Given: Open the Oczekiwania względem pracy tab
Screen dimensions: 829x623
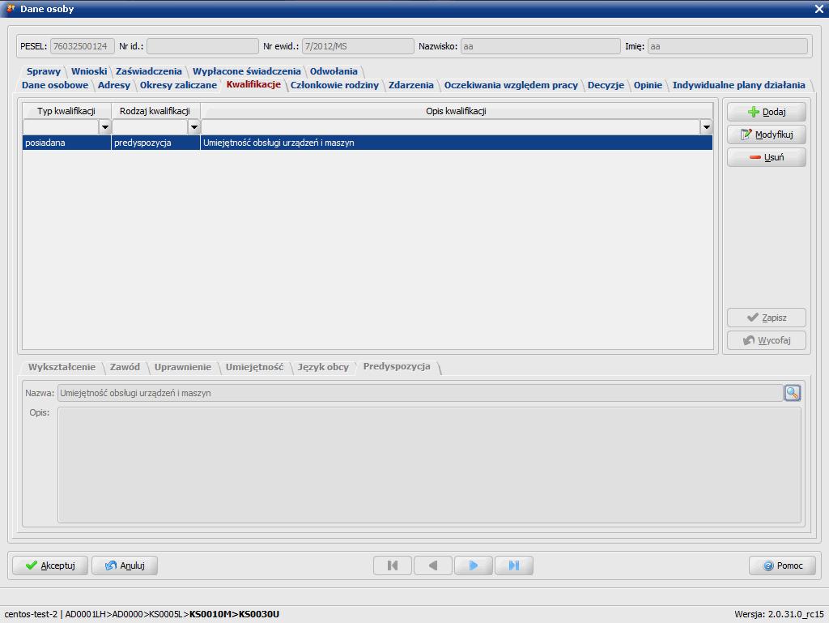Looking at the screenshot, I should click(511, 84).
